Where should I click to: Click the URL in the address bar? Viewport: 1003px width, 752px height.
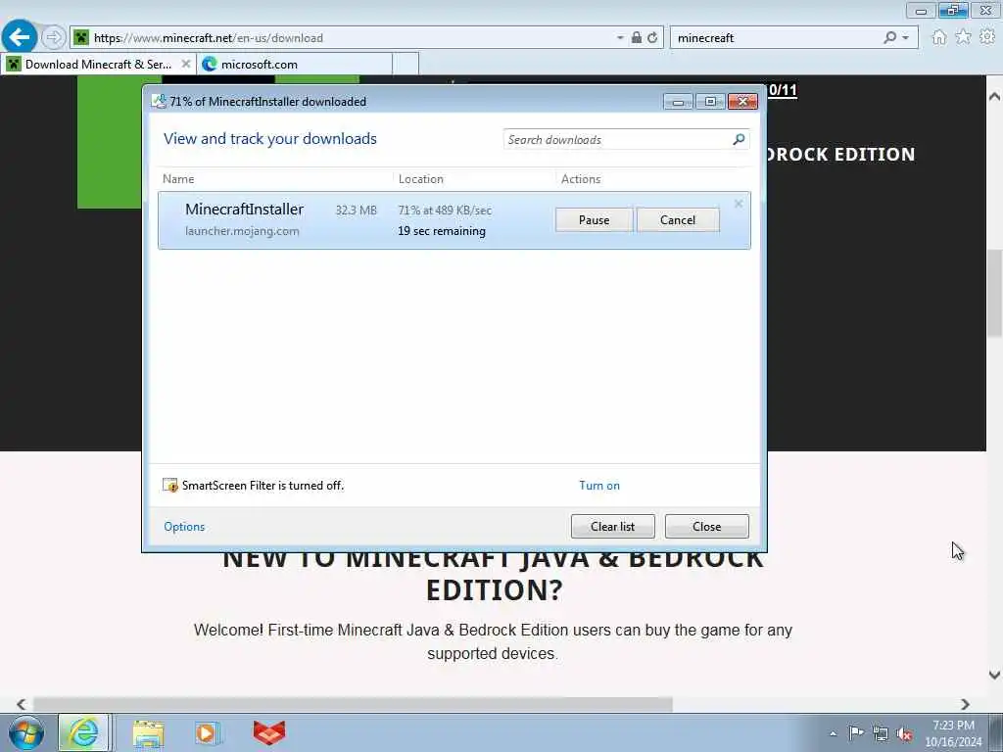(209, 38)
